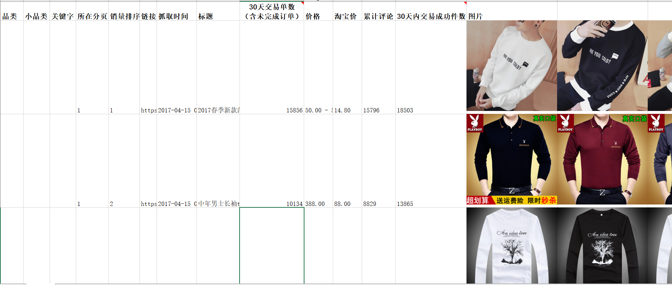The width and height of the screenshot is (672, 285).
Task: Click the review count cell 8829
Action: 379,161
